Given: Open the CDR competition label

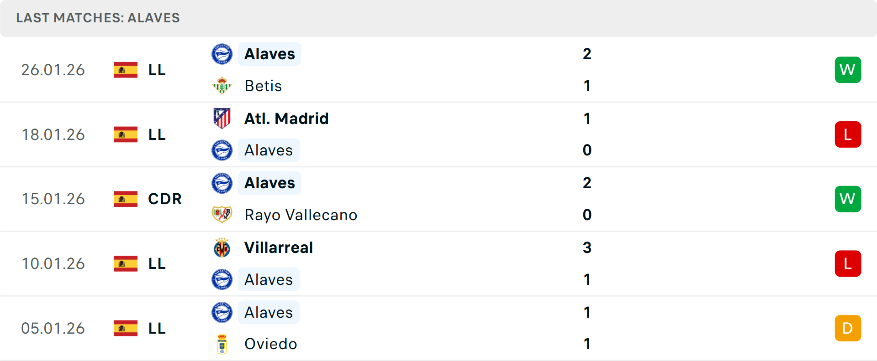Looking at the screenshot, I should (x=164, y=199).
